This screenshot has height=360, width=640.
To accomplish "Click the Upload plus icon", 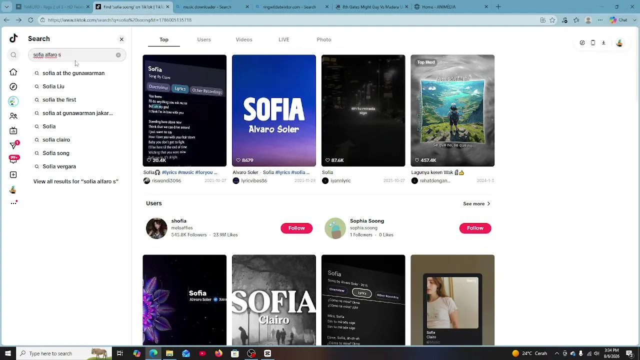I will click(13, 174).
